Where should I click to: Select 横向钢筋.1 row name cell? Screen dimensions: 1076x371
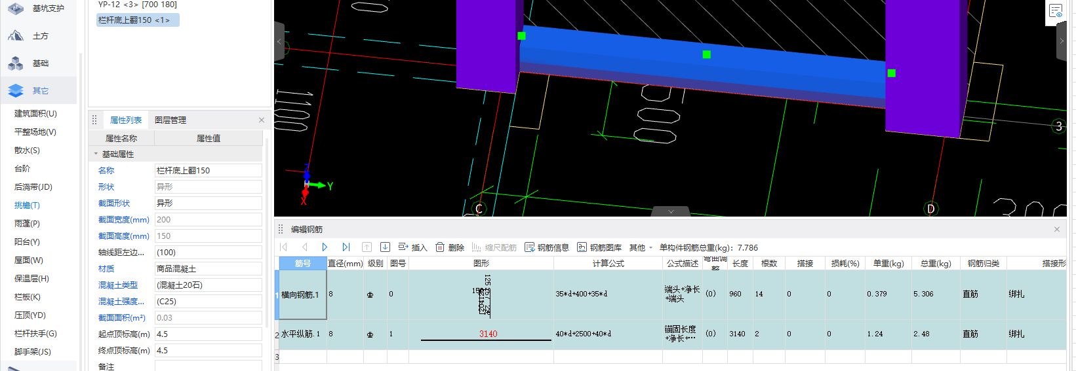[x=303, y=294]
